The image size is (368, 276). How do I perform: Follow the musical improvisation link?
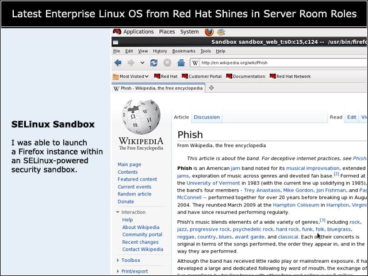313,168
